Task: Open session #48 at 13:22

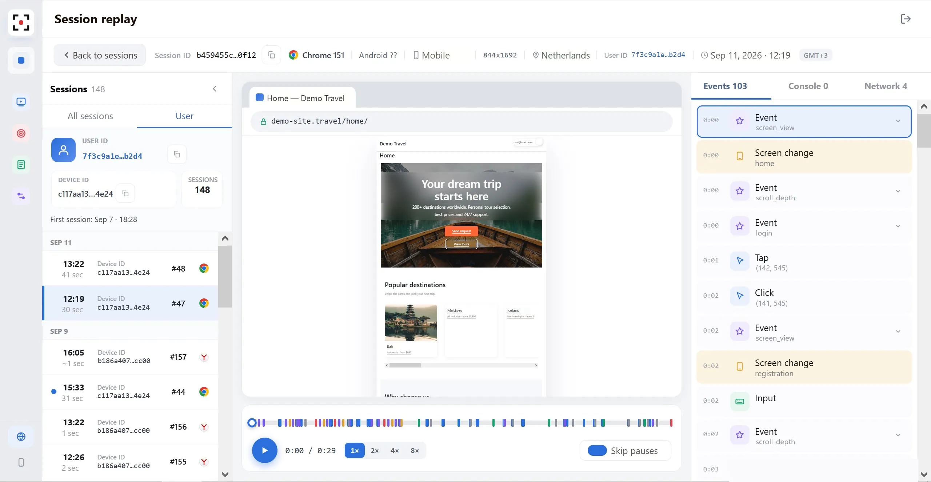Action: tap(131, 269)
